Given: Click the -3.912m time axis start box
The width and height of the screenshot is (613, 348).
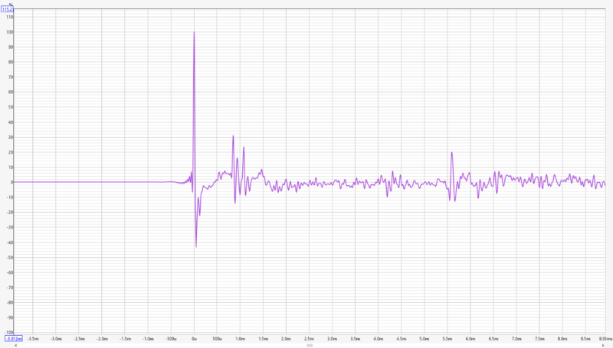Looking at the screenshot, I should (14, 339).
